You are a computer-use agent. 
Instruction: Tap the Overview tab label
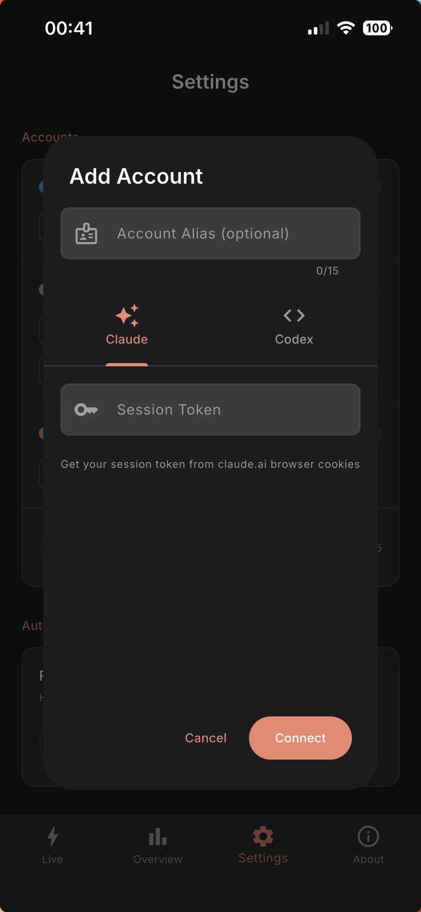click(x=158, y=859)
